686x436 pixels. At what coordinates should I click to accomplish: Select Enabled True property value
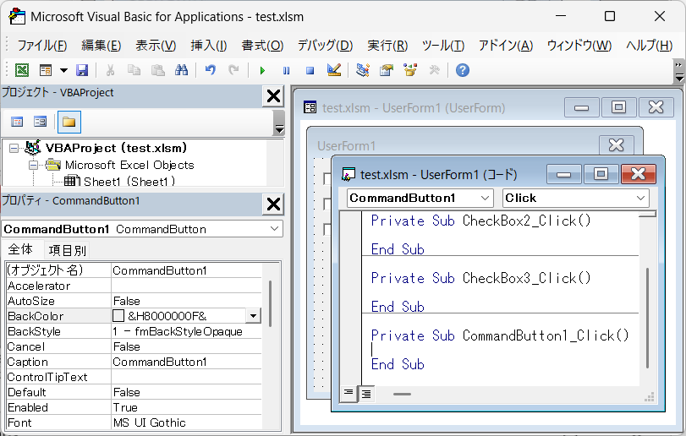[x=186, y=407]
